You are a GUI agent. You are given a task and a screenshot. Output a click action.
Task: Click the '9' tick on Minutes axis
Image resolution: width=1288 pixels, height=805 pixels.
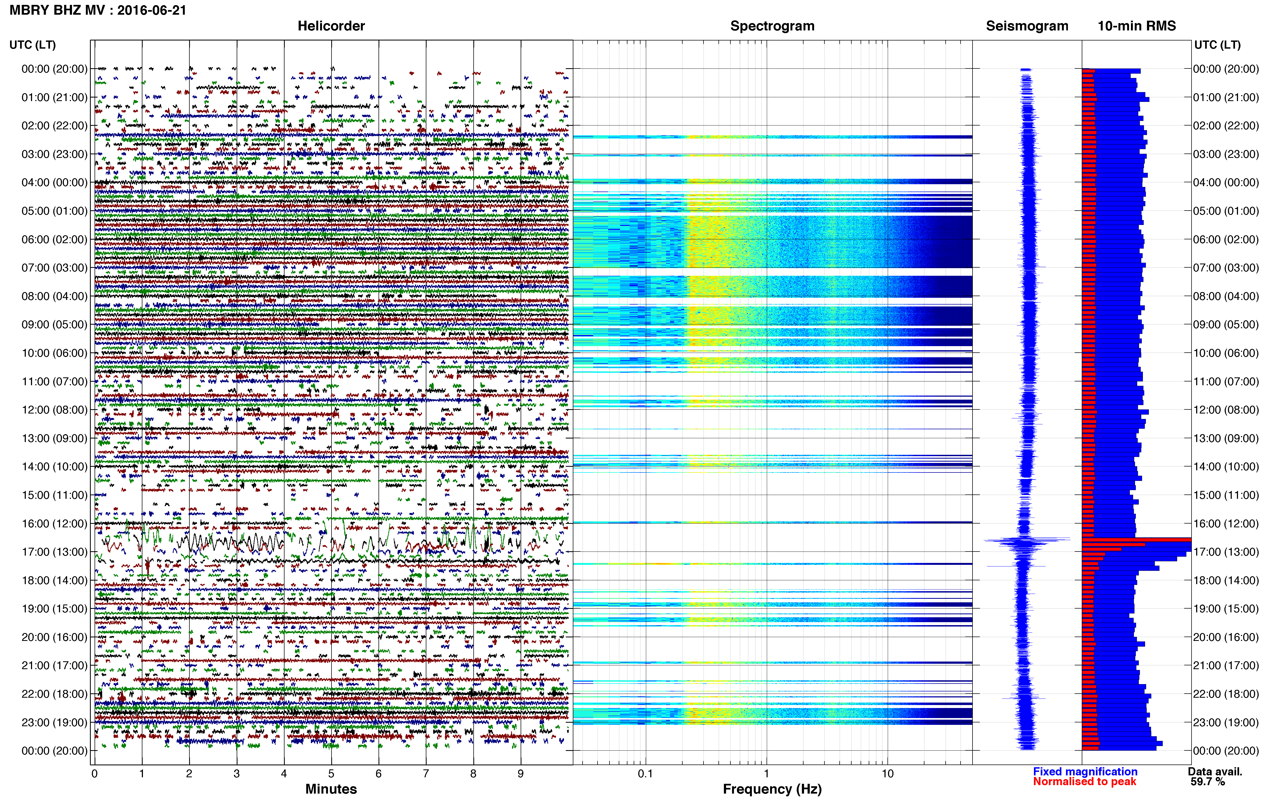521,773
